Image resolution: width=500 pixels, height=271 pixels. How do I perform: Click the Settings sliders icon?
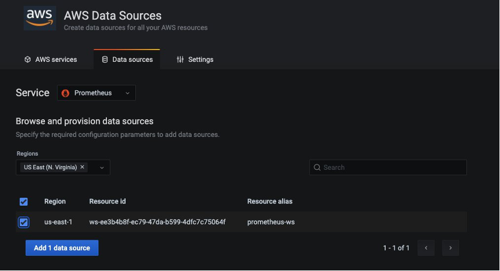(x=180, y=60)
